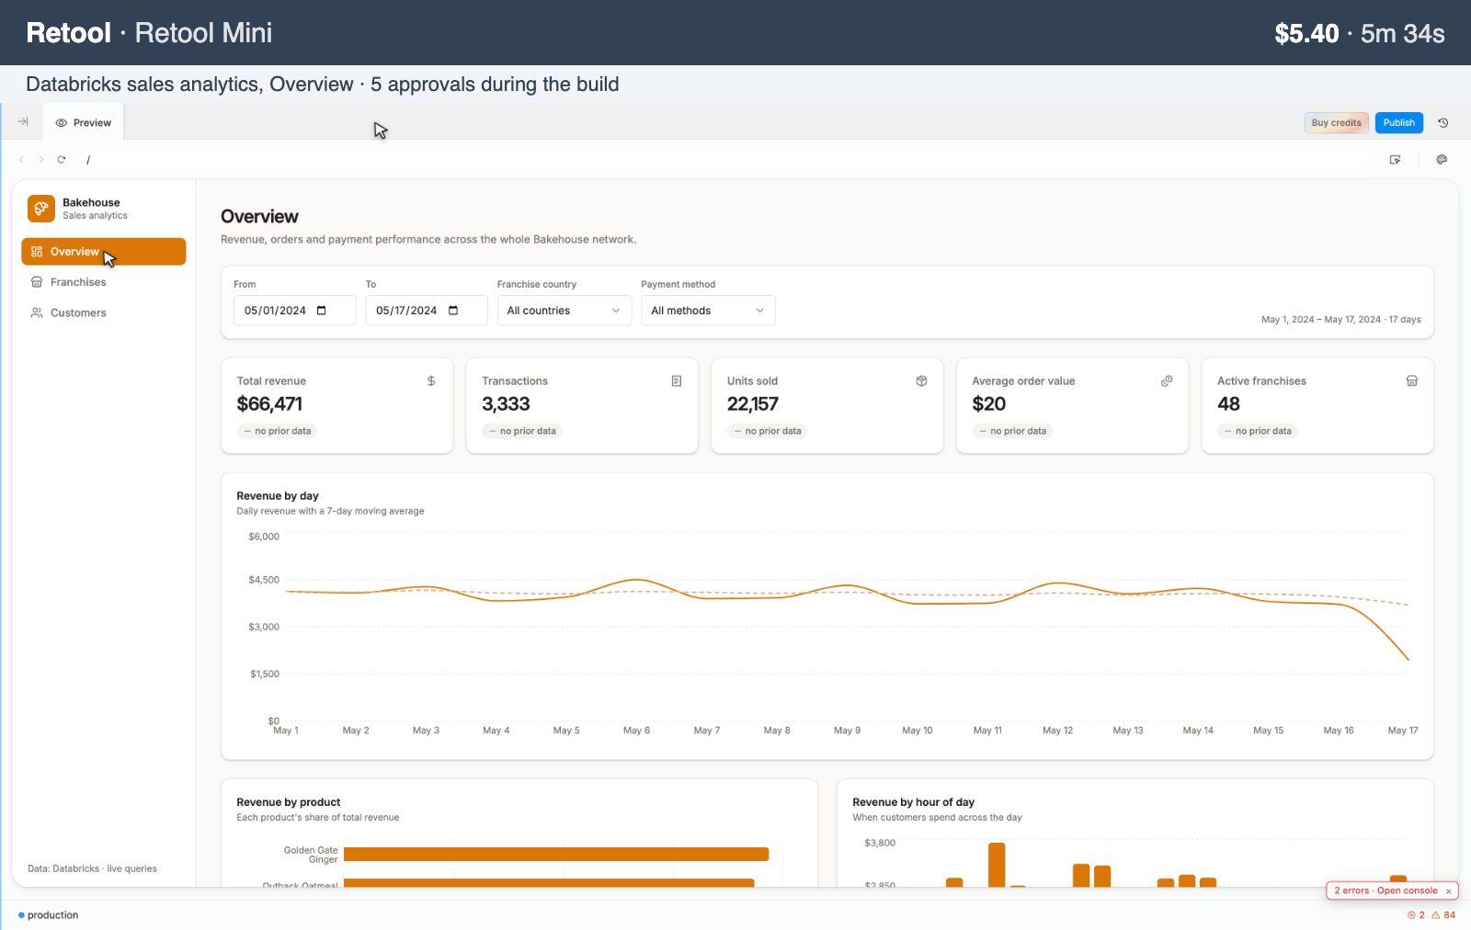Go forward with the forward arrow

41,160
